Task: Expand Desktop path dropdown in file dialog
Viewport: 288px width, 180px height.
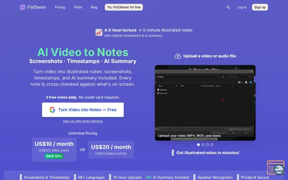Action: point(219,77)
